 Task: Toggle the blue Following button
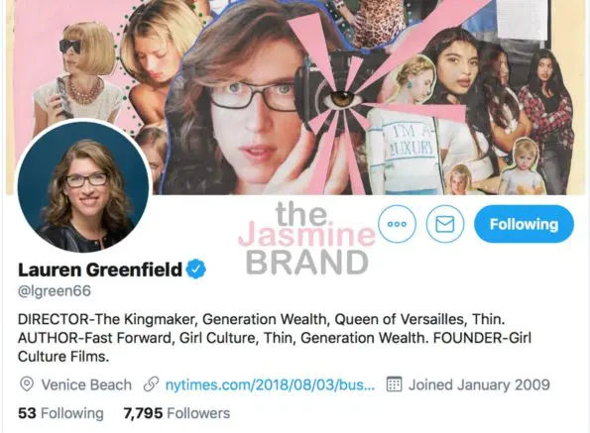pyautogui.click(x=524, y=224)
